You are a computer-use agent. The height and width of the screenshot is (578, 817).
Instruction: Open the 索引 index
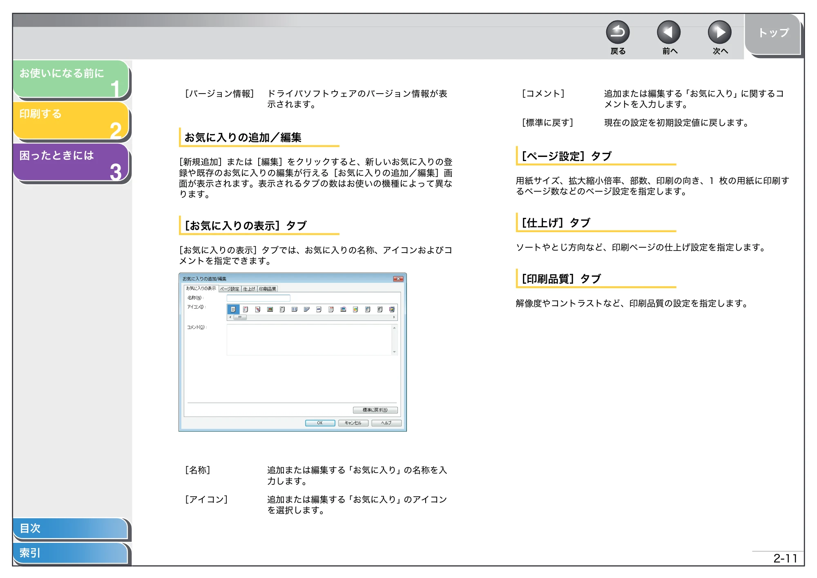[x=70, y=553]
